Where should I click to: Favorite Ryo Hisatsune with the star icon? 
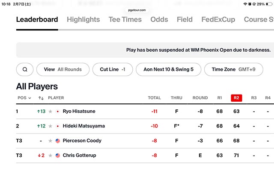point(51,112)
